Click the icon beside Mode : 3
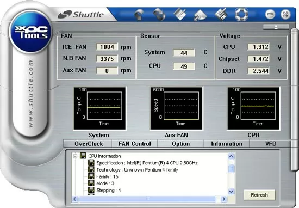 coord(91,183)
